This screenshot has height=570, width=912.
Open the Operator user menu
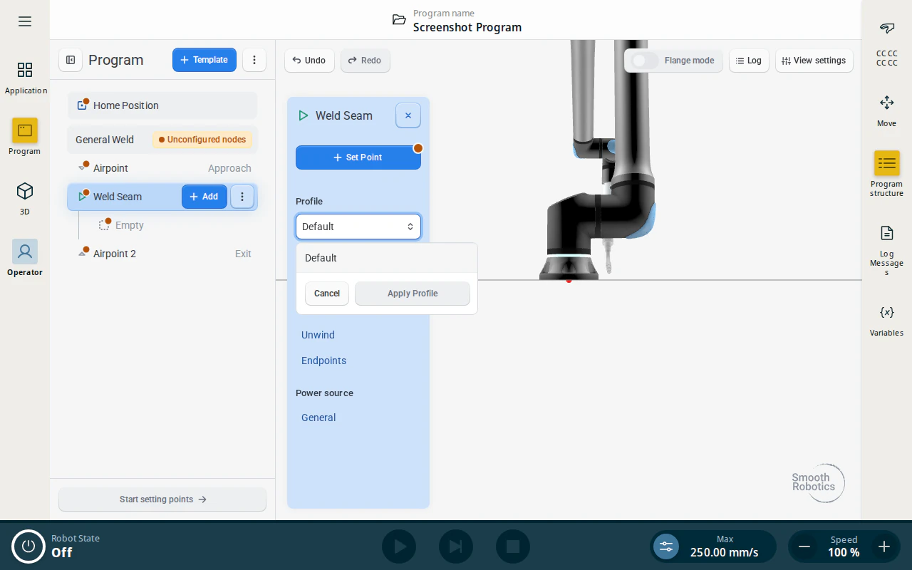(x=25, y=258)
